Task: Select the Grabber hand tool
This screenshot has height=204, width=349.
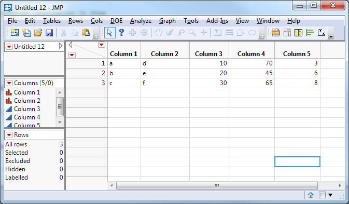Action: 158,33
